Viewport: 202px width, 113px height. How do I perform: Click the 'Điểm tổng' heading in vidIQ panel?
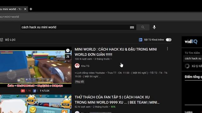click(x=193, y=77)
